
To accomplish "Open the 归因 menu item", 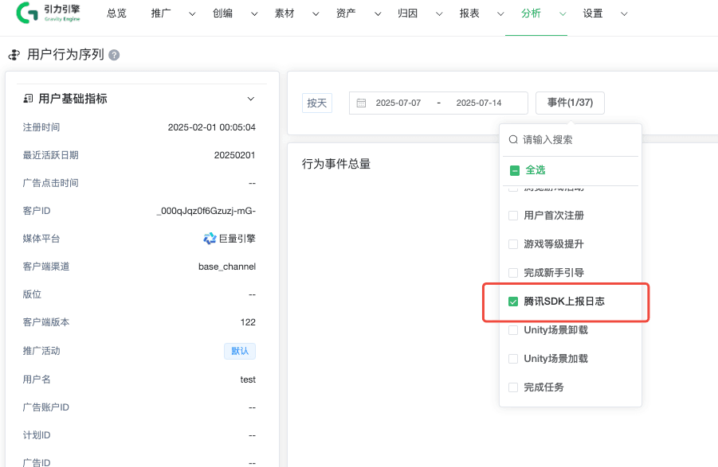I will click(407, 14).
